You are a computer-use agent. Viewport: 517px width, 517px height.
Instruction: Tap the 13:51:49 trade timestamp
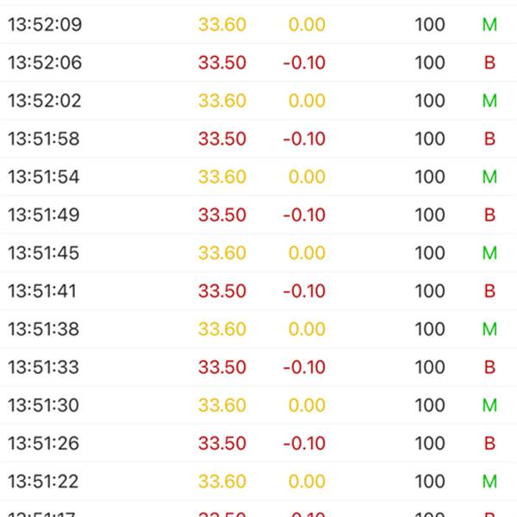[45, 215]
